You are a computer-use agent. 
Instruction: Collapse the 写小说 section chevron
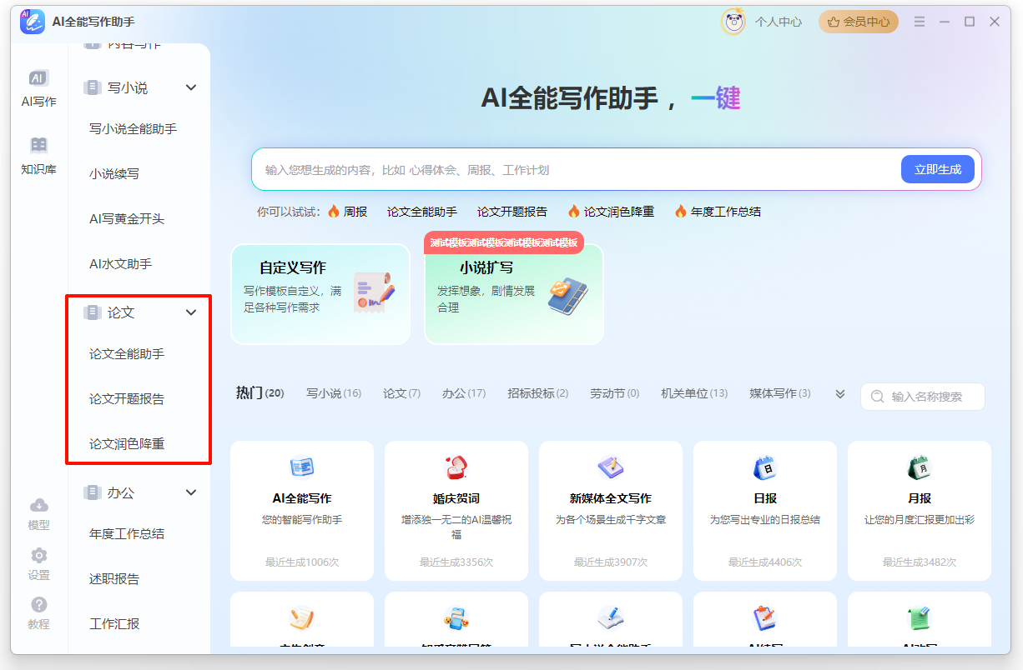191,87
